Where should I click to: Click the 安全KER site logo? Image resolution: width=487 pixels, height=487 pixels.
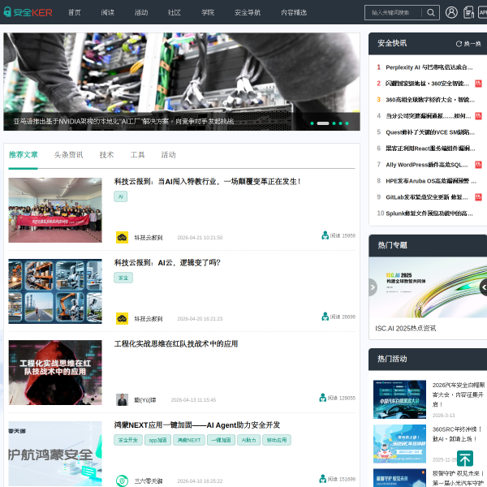pyautogui.click(x=28, y=12)
